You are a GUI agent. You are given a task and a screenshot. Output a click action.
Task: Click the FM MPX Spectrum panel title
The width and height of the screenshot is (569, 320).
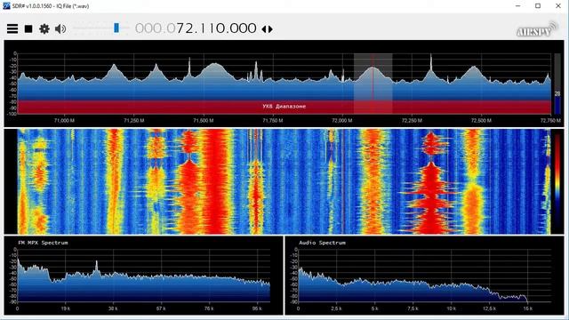(x=43, y=243)
